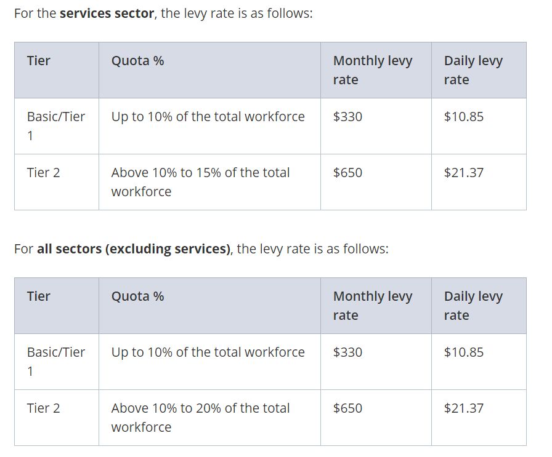Click $10.85 daily rate in services table
This screenshot has width=552, height=457.
click(x=463, y=117)
